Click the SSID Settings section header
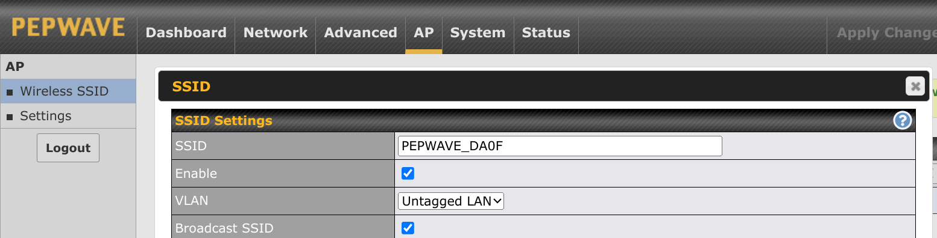The image size is (937, 238). point(543,121)
